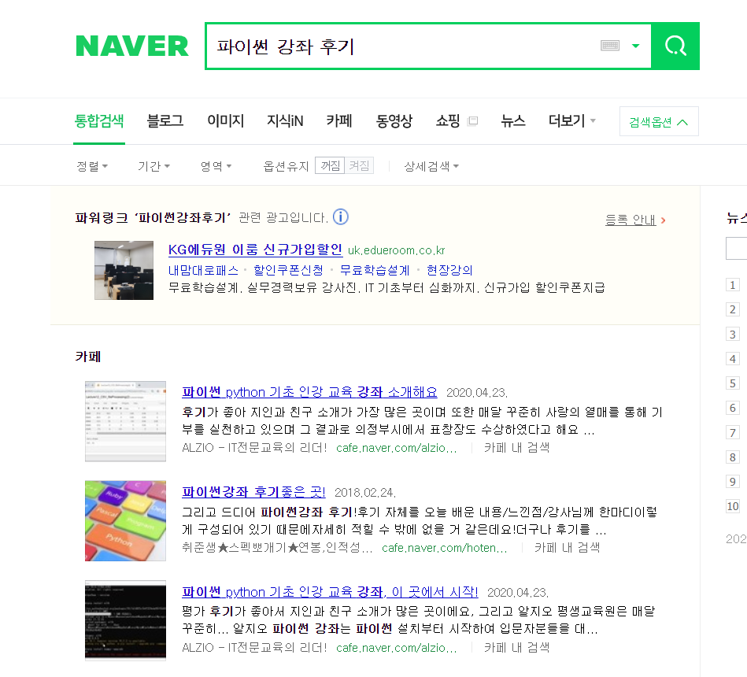Viewport: 747px width, 677px height.
Task: Expand the 상세검색 dropdown
Action: 431,166
